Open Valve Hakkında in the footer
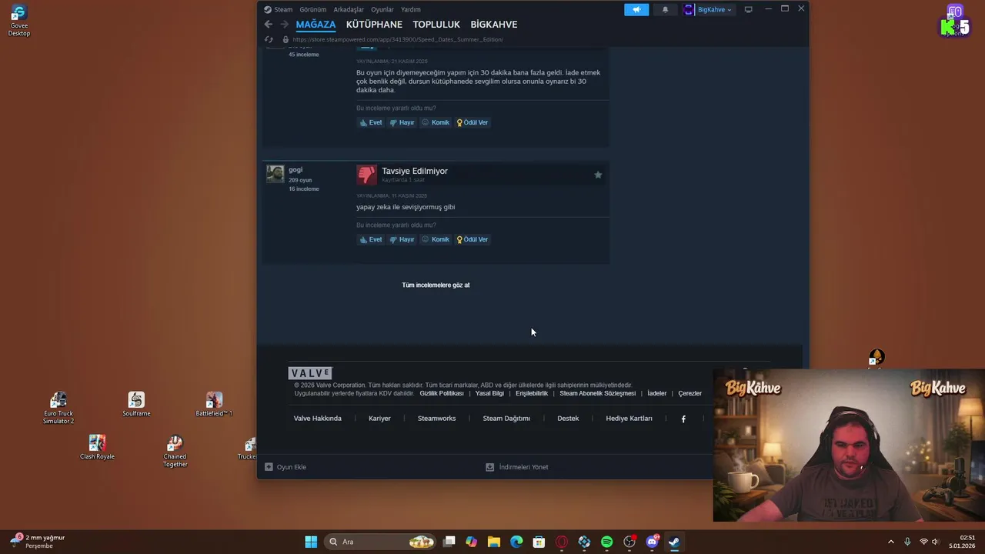Image resolution: width=985 pixels, height=554 pixels. (x=317, y=419)
